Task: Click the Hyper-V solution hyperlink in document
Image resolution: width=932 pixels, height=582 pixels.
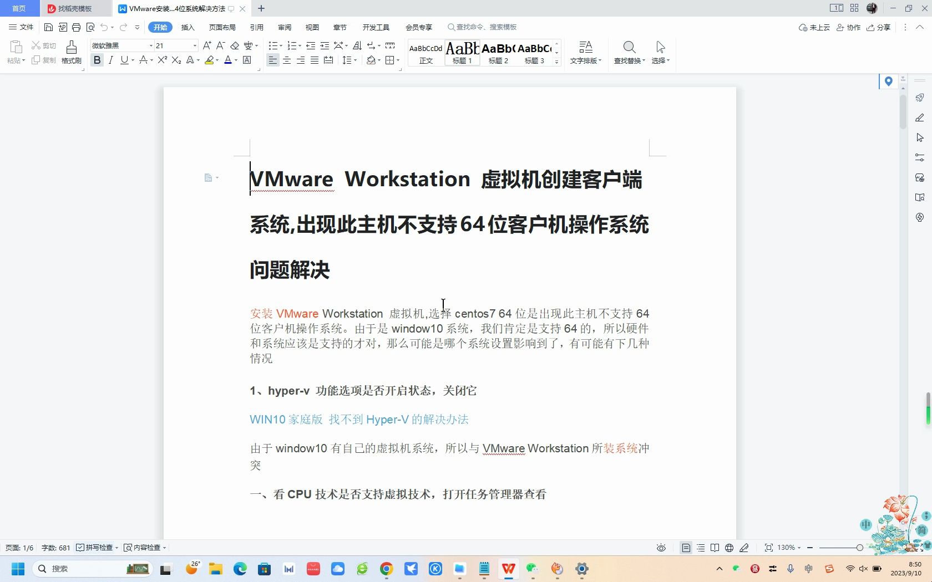Action: (x=359, y=420)
